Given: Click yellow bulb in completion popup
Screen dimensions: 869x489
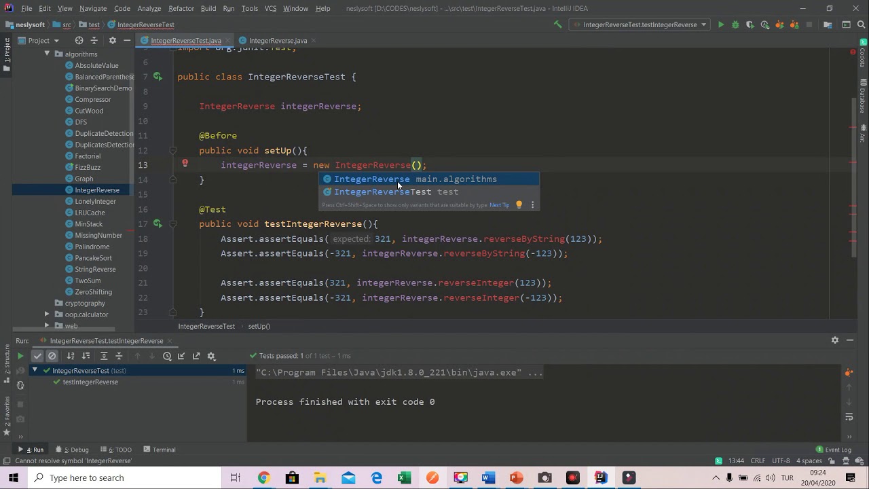Looking at the screenshot, I should click(x=519, y=204).
